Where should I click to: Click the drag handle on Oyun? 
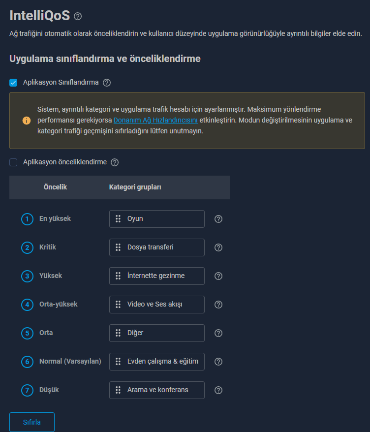point(118,219)
